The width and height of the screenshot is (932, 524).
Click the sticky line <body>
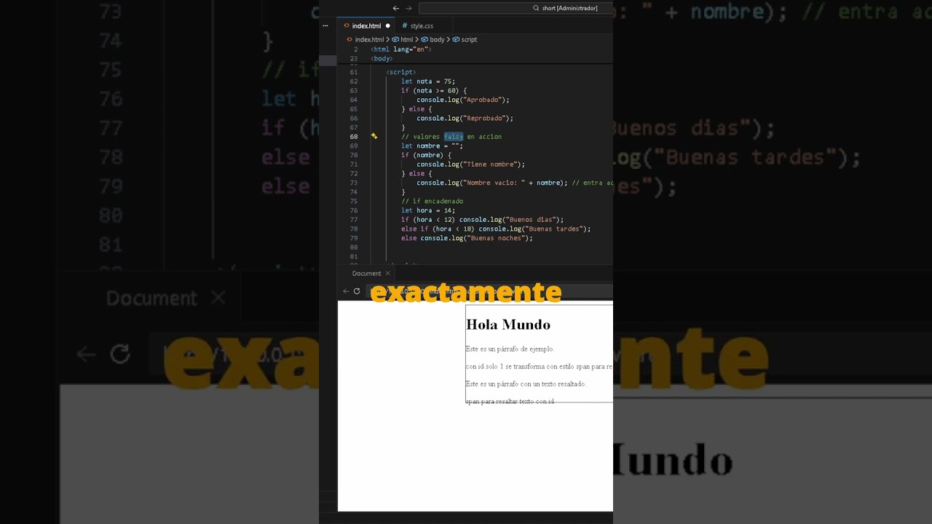382,59
